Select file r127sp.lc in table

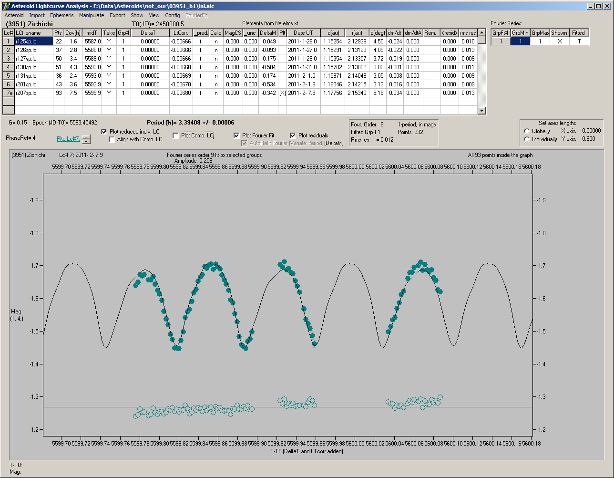point(33,59)
